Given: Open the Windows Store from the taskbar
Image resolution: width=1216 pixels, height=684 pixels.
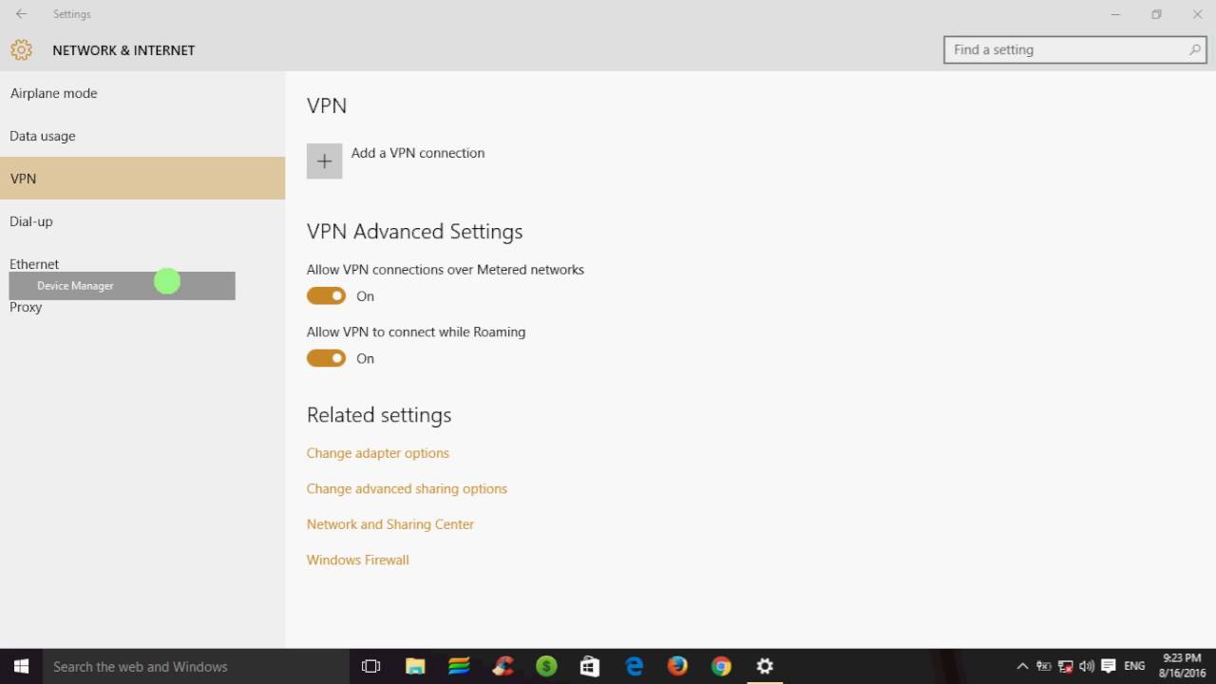Looking at the screenshot, I should (589, 666).
